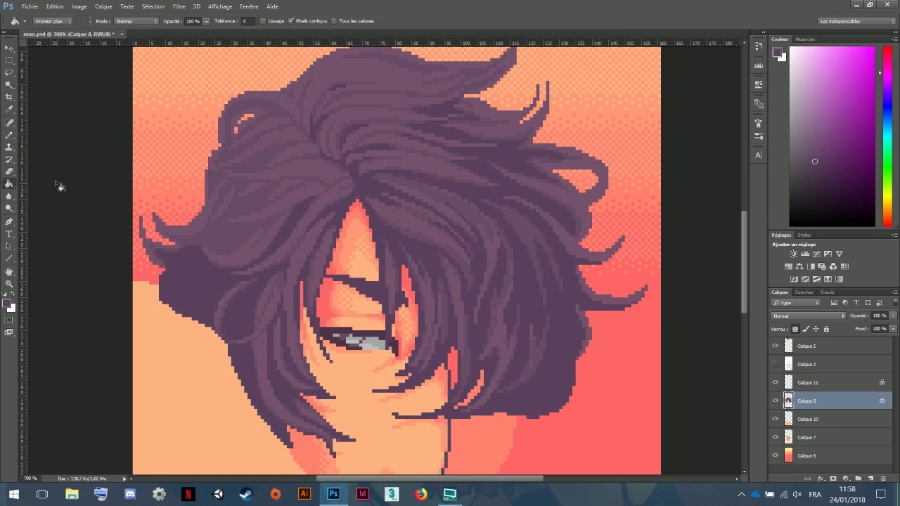900x506 pixels.
Task: Open the Affichage menu
Action: click(x=220, y=6)
